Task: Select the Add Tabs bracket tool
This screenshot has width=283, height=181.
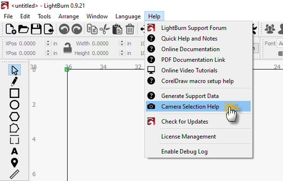Action: click(x=14, y=139)
